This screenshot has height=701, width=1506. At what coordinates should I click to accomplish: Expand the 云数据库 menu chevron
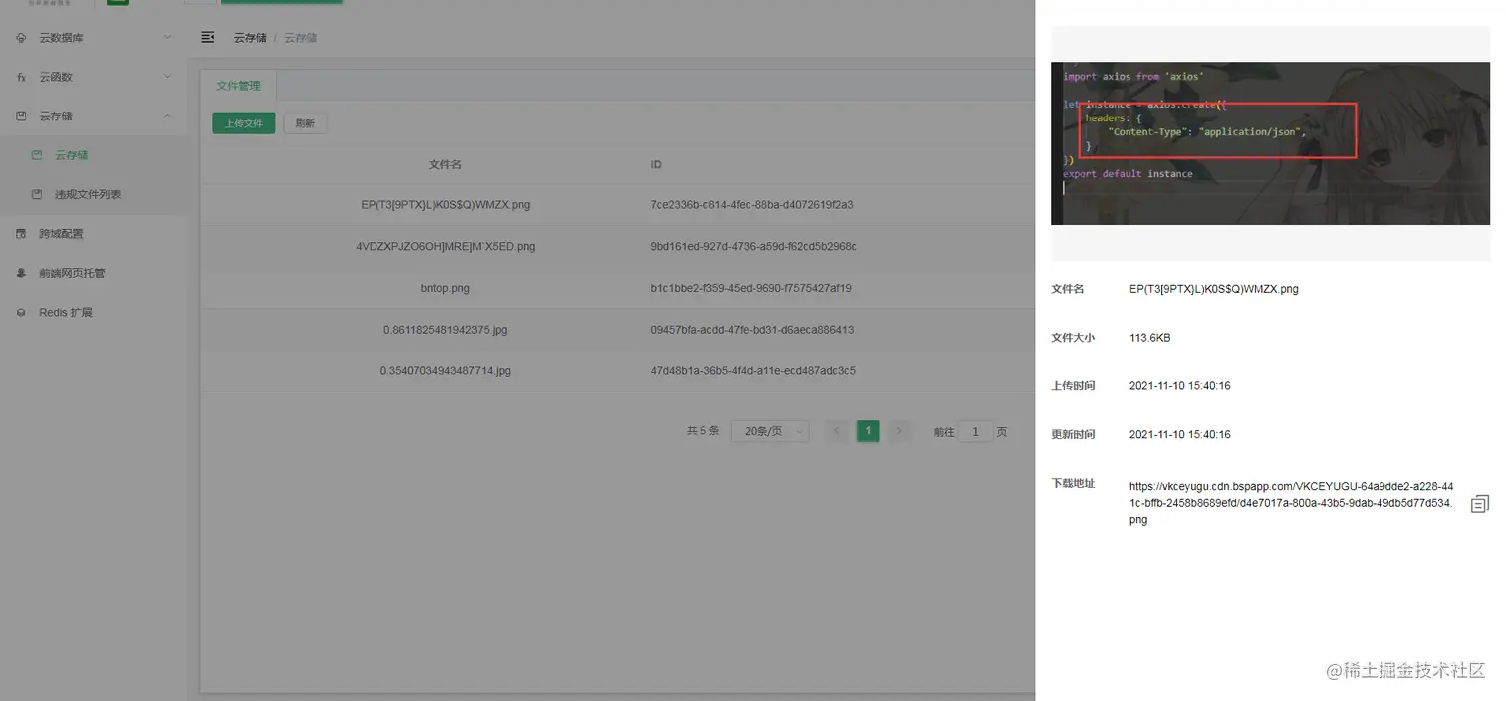[x=167, y=38]
